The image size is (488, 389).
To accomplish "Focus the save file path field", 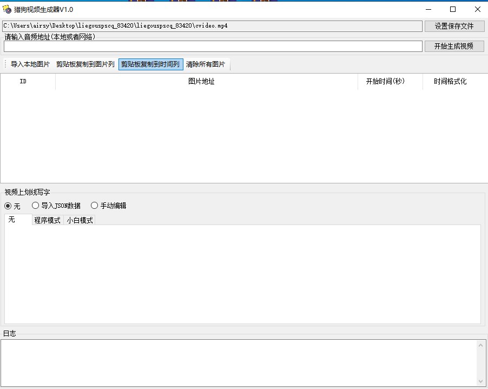I will (x=212, y=26).
